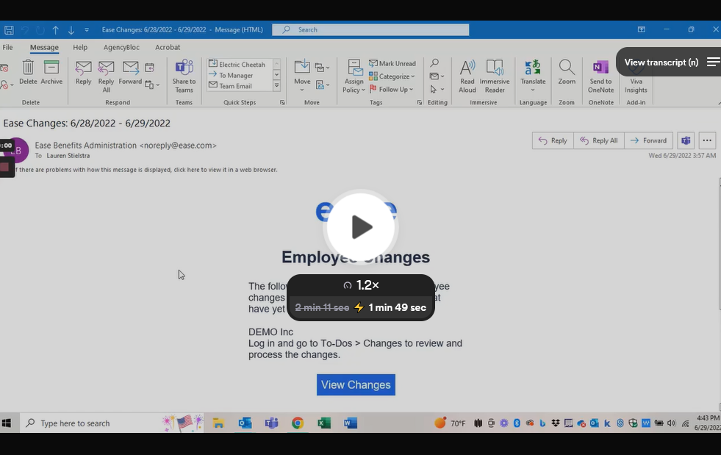The height and width of the screenshot is (455, 721).
Task: Go to Next Item down arrow
Action: [71, 30]
